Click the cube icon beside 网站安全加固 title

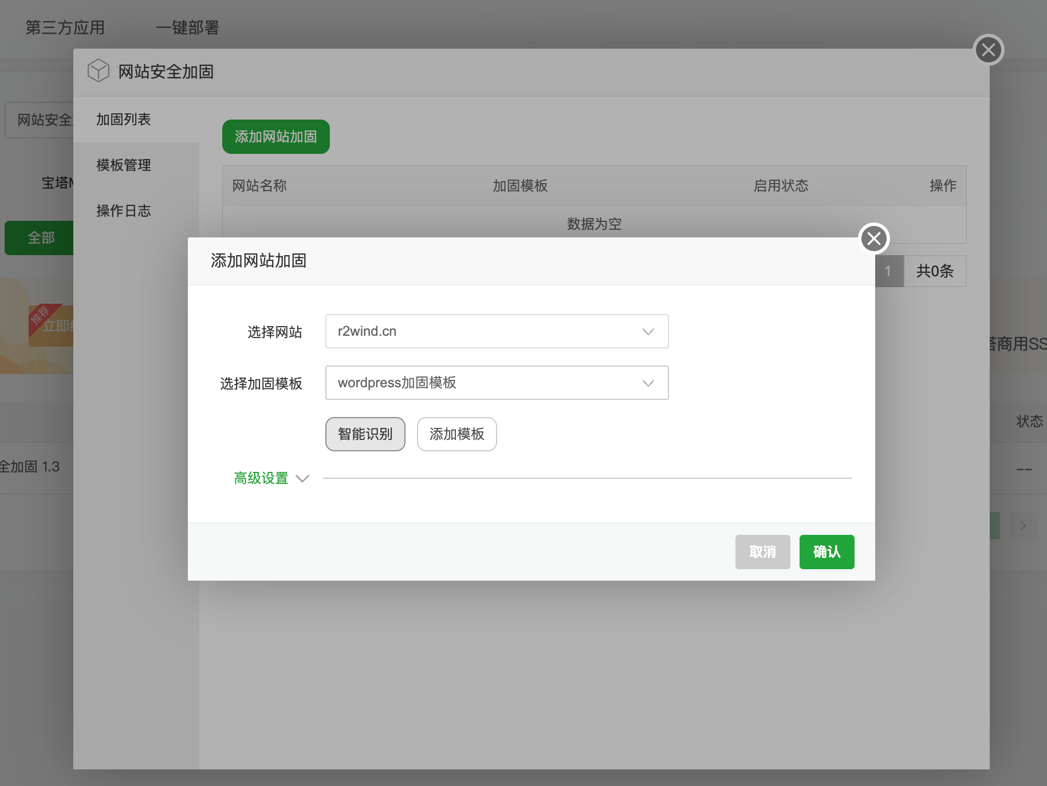[x=99, y=71]
